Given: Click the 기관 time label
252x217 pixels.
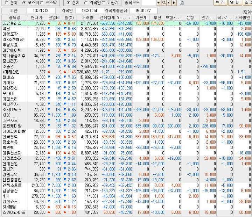Looking at the screenshot, I should click(14, 10).
